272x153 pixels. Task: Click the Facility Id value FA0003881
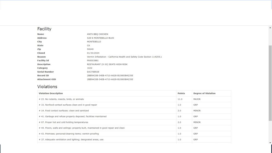click(x=93, y=61)
